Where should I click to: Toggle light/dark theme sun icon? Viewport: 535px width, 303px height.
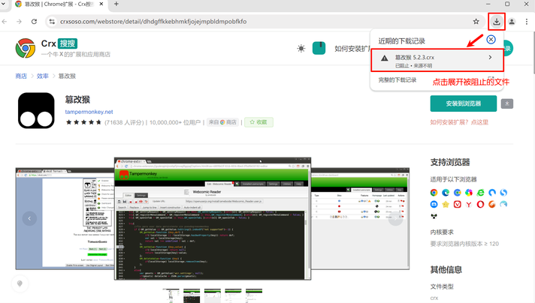click(301, 49)
